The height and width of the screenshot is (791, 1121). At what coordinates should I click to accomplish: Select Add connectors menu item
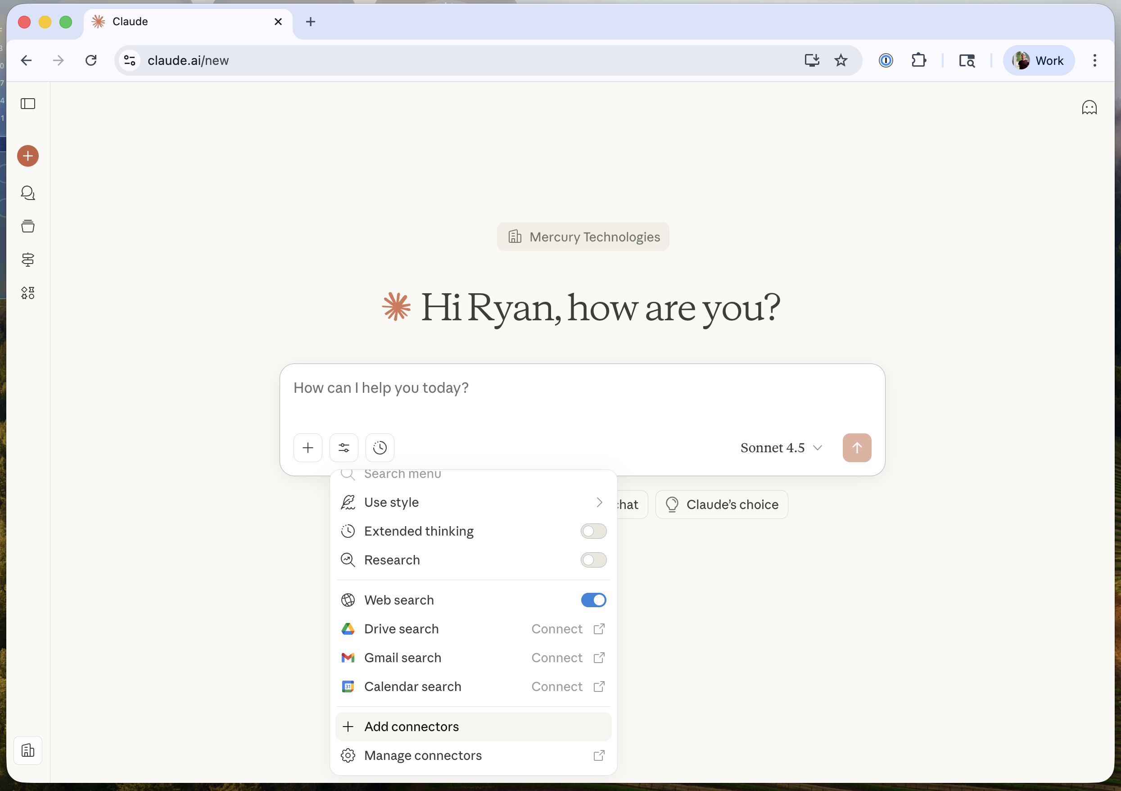[x=473, y=727]
